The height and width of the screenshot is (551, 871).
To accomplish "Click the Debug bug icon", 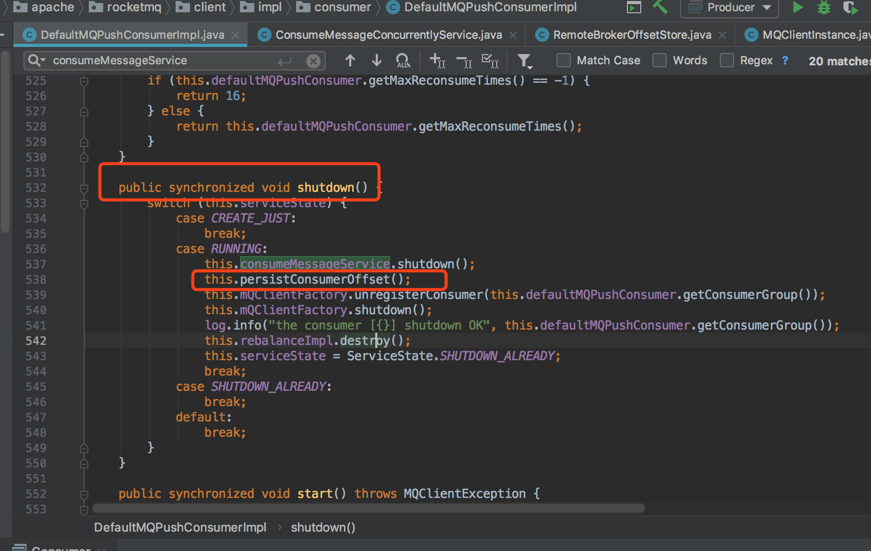I will (x=824, y=8).
